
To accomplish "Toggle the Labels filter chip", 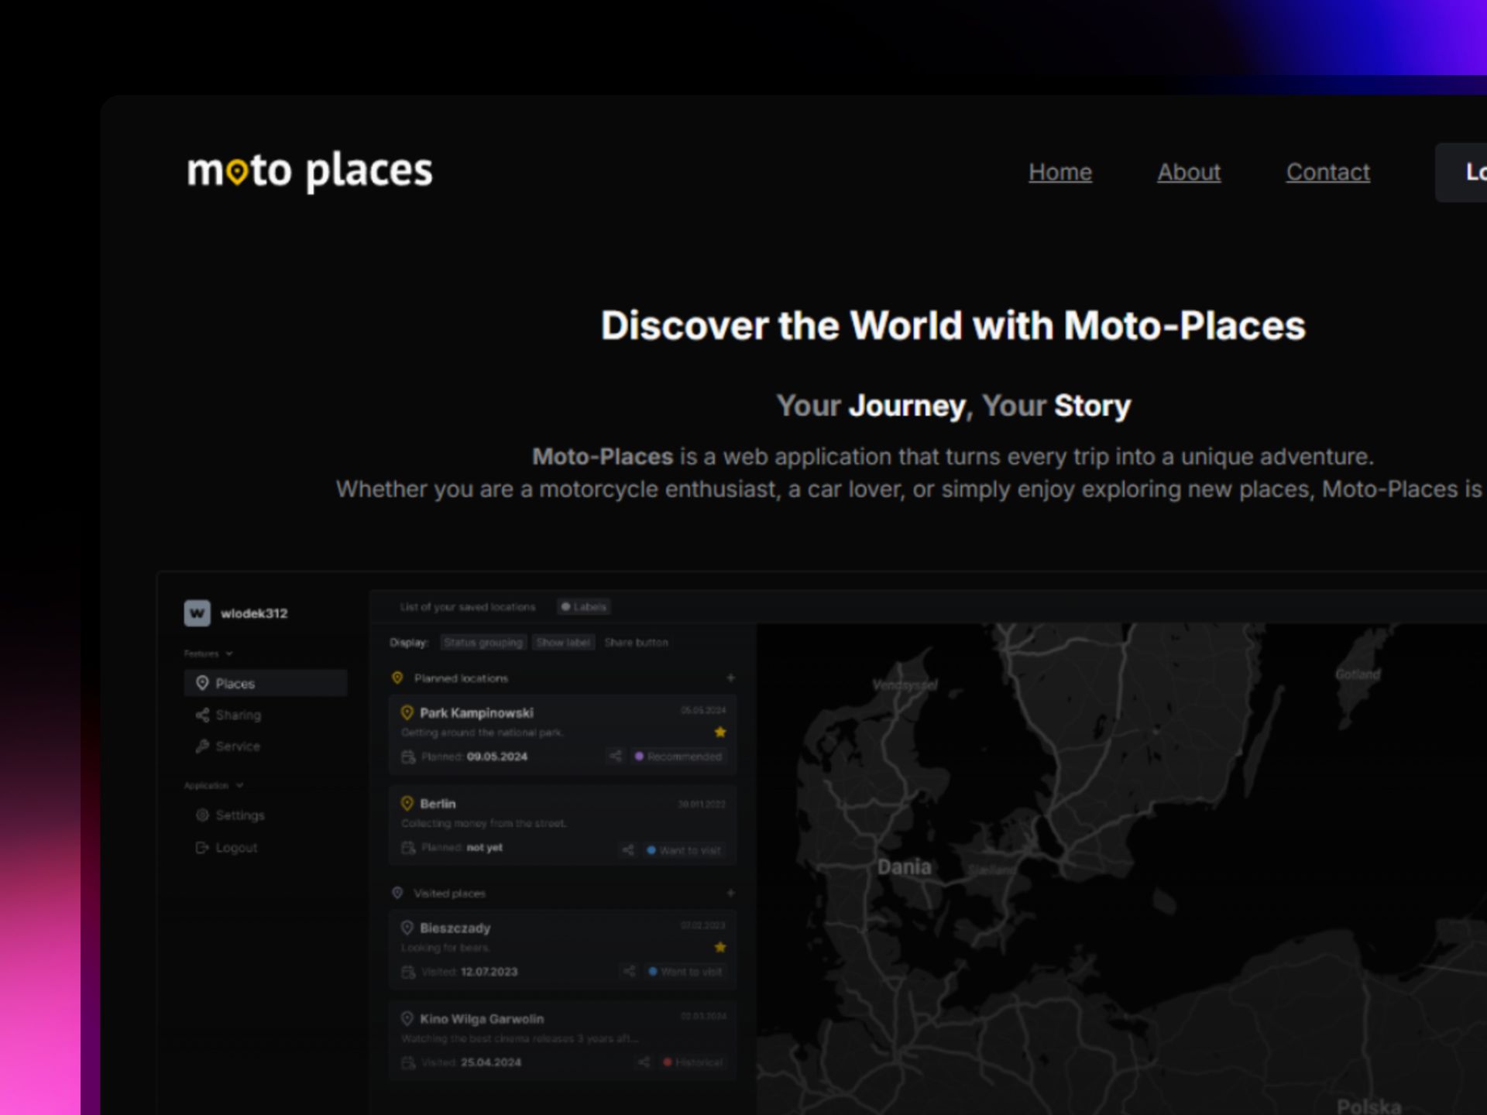I will pyautogui.click(x=585, y=607).
